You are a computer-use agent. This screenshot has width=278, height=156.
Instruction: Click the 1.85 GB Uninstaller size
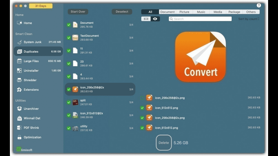coord(56,70)
